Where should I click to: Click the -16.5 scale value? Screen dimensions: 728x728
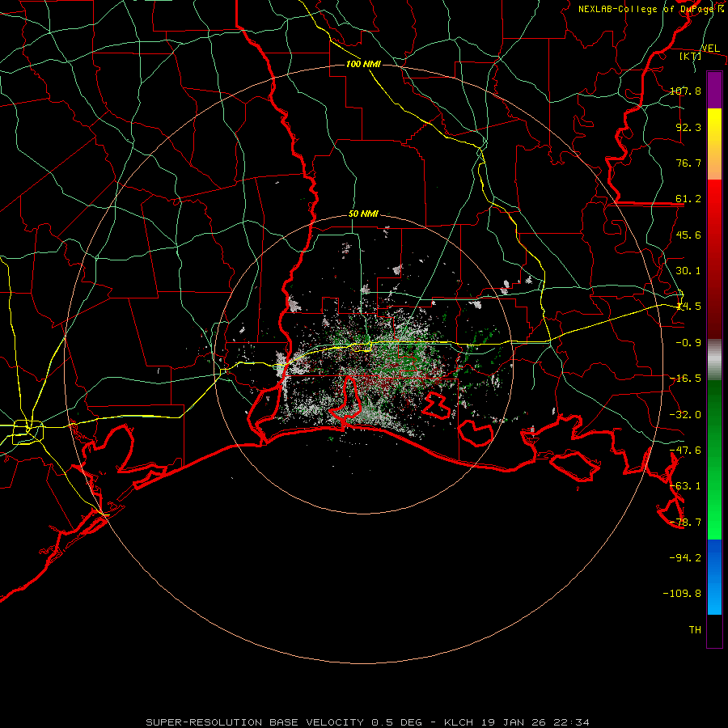pos(685,379)
